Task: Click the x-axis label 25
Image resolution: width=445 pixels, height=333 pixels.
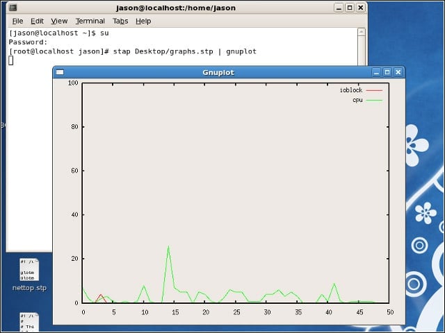Action: pyautogui.click(x=236, y=312)
